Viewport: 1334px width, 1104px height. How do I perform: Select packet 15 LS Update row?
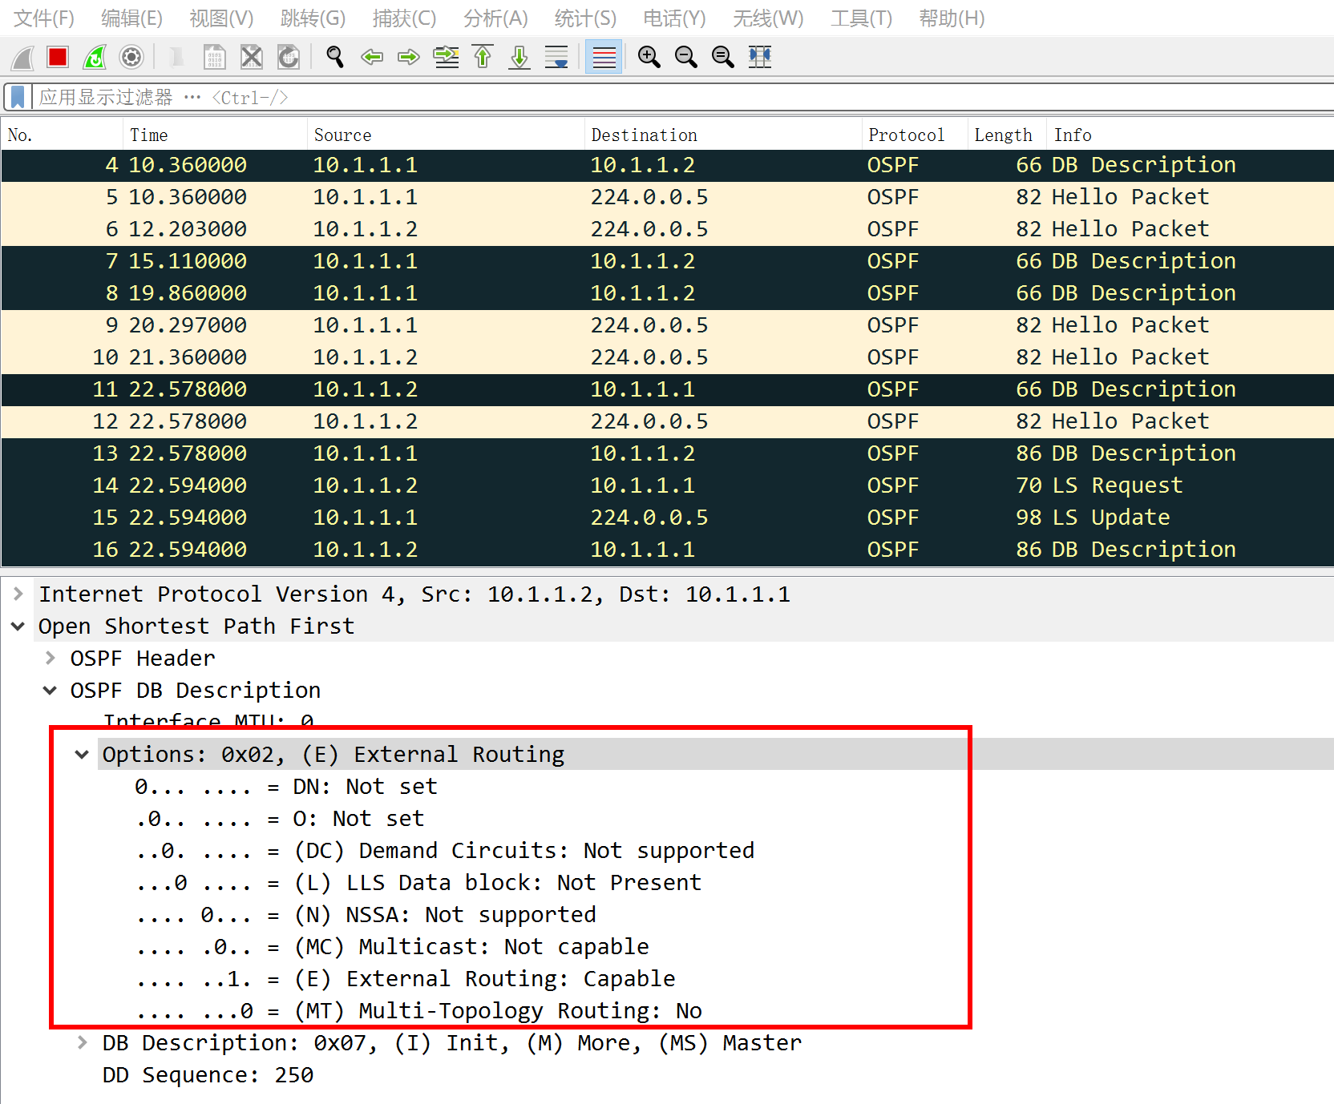click(641, 518)
